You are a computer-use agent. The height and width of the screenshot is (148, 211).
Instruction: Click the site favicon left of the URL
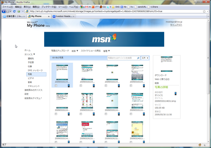click(x=27, y=11)
